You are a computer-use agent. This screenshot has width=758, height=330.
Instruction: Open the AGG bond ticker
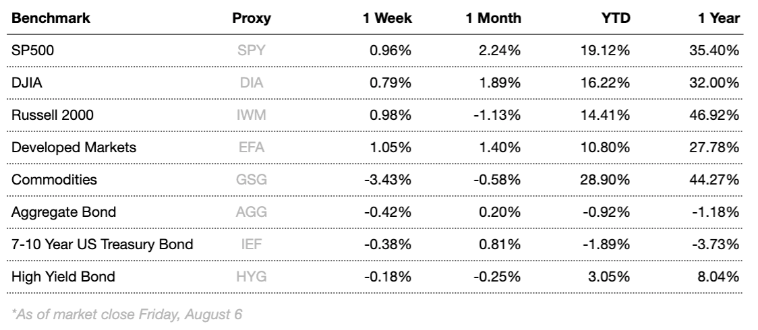251,212
